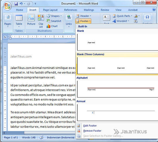Open the Pages gallery
This screenshot has width=158, height=142.
coord(8,21)
